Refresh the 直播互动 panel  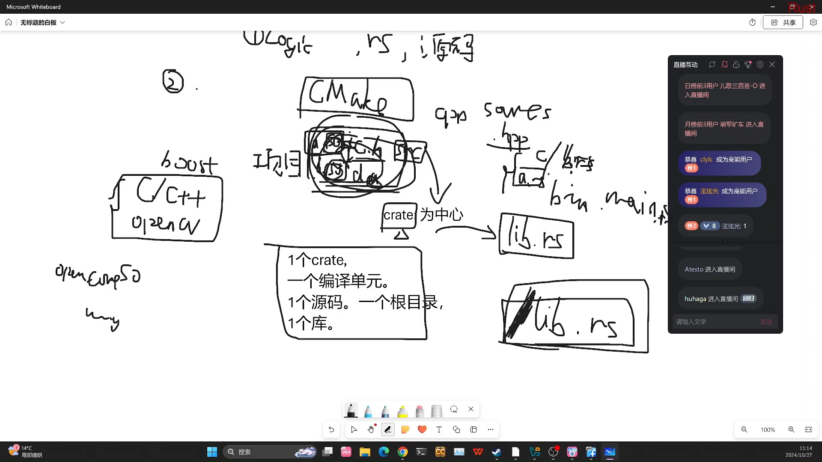[712, 65]
